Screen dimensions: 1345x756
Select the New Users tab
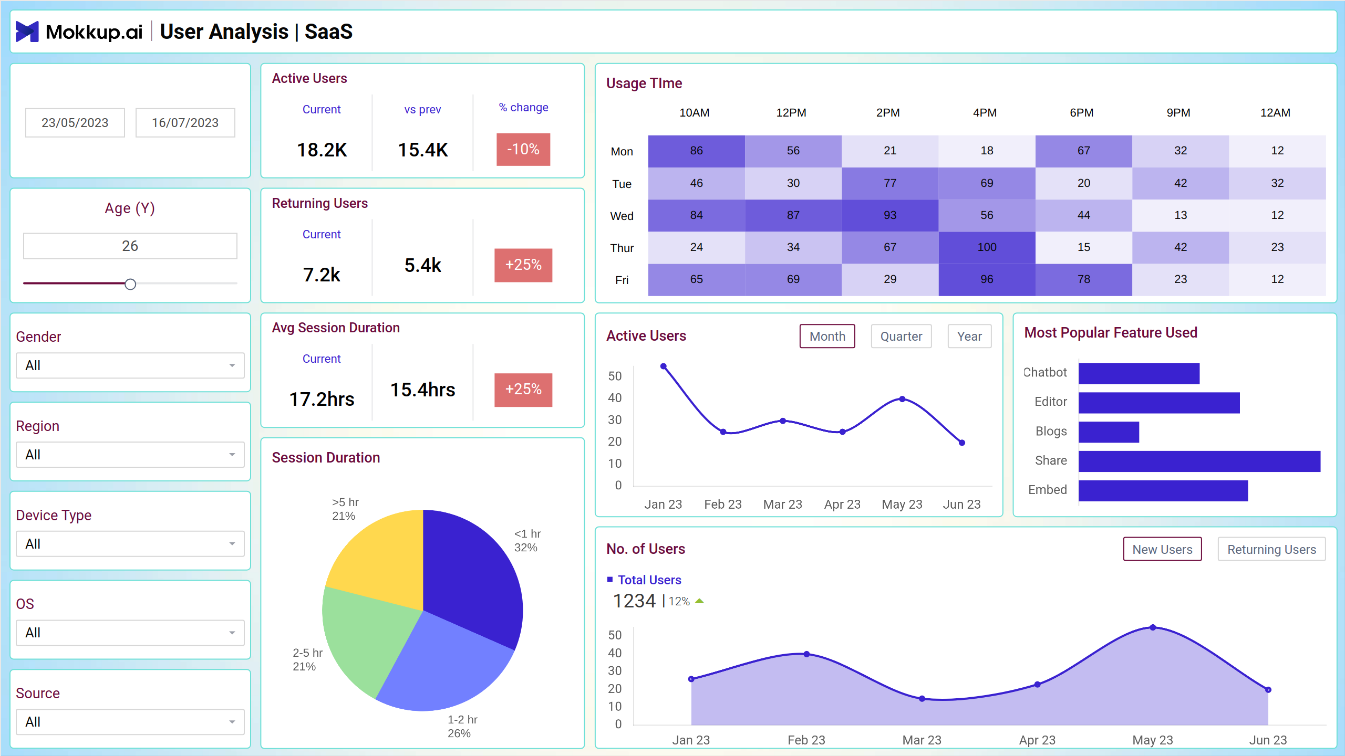1163,549
